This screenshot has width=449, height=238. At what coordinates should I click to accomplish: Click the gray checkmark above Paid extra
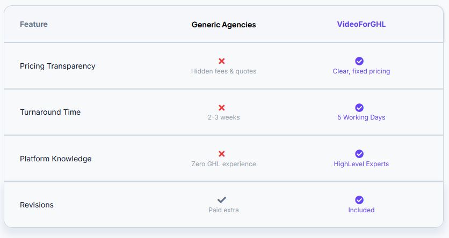[x=222, y=200]
